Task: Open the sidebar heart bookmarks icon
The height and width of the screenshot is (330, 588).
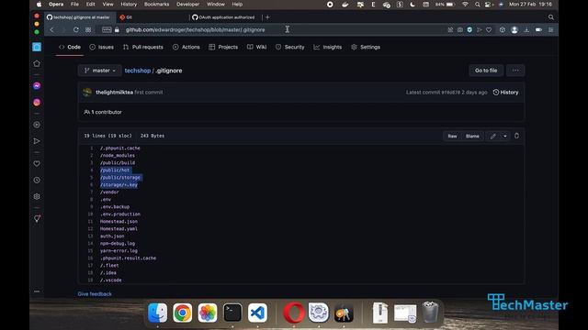Action: pyautogui.click(x=37, y=163)
